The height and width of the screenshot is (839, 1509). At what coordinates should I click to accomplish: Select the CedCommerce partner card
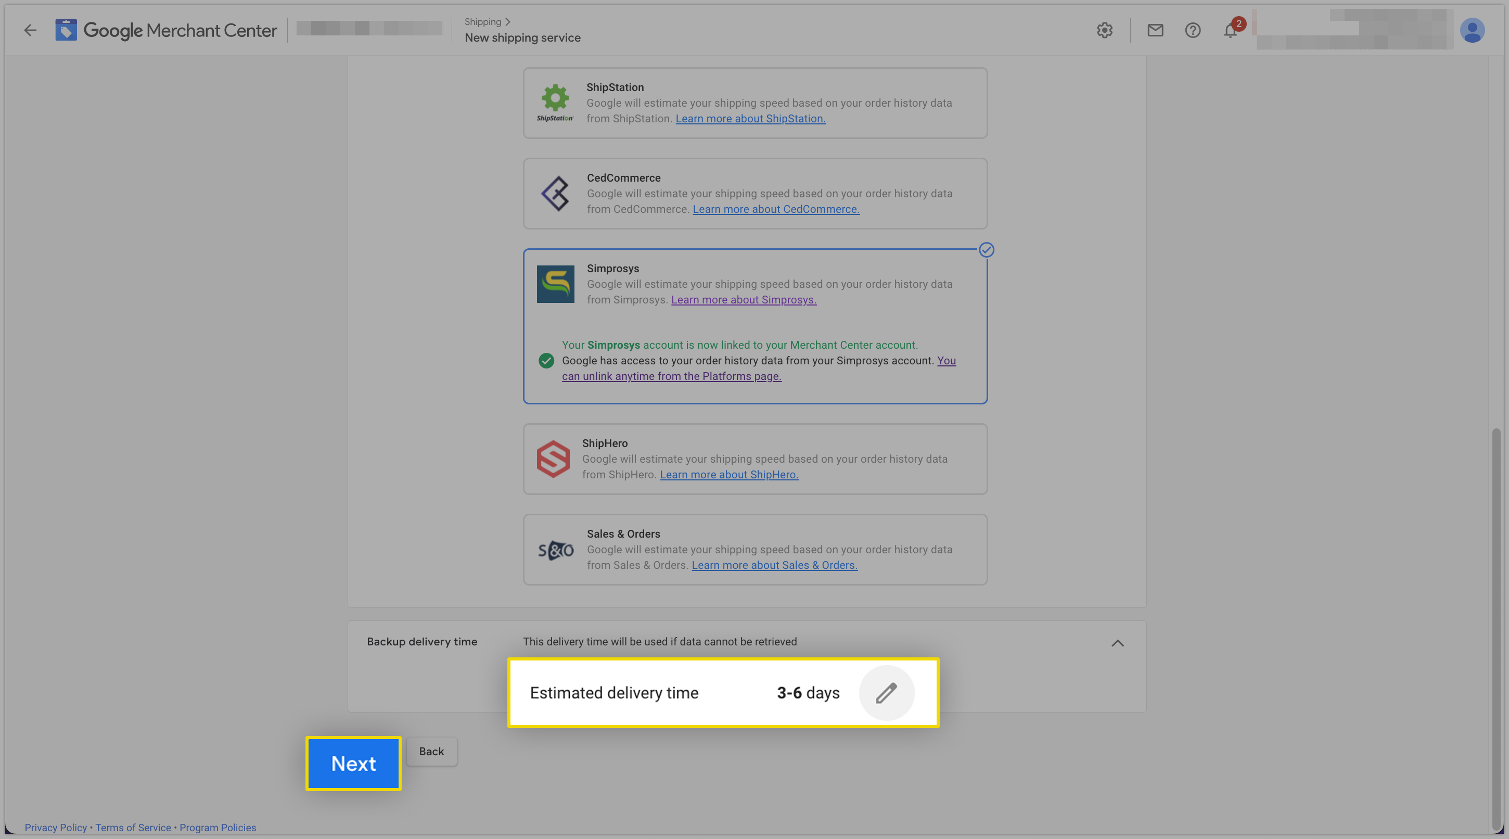754,193
